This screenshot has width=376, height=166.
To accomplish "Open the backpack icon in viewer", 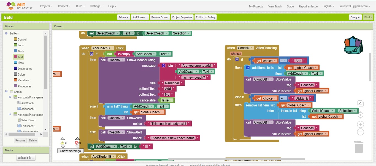I will [353, 45].
